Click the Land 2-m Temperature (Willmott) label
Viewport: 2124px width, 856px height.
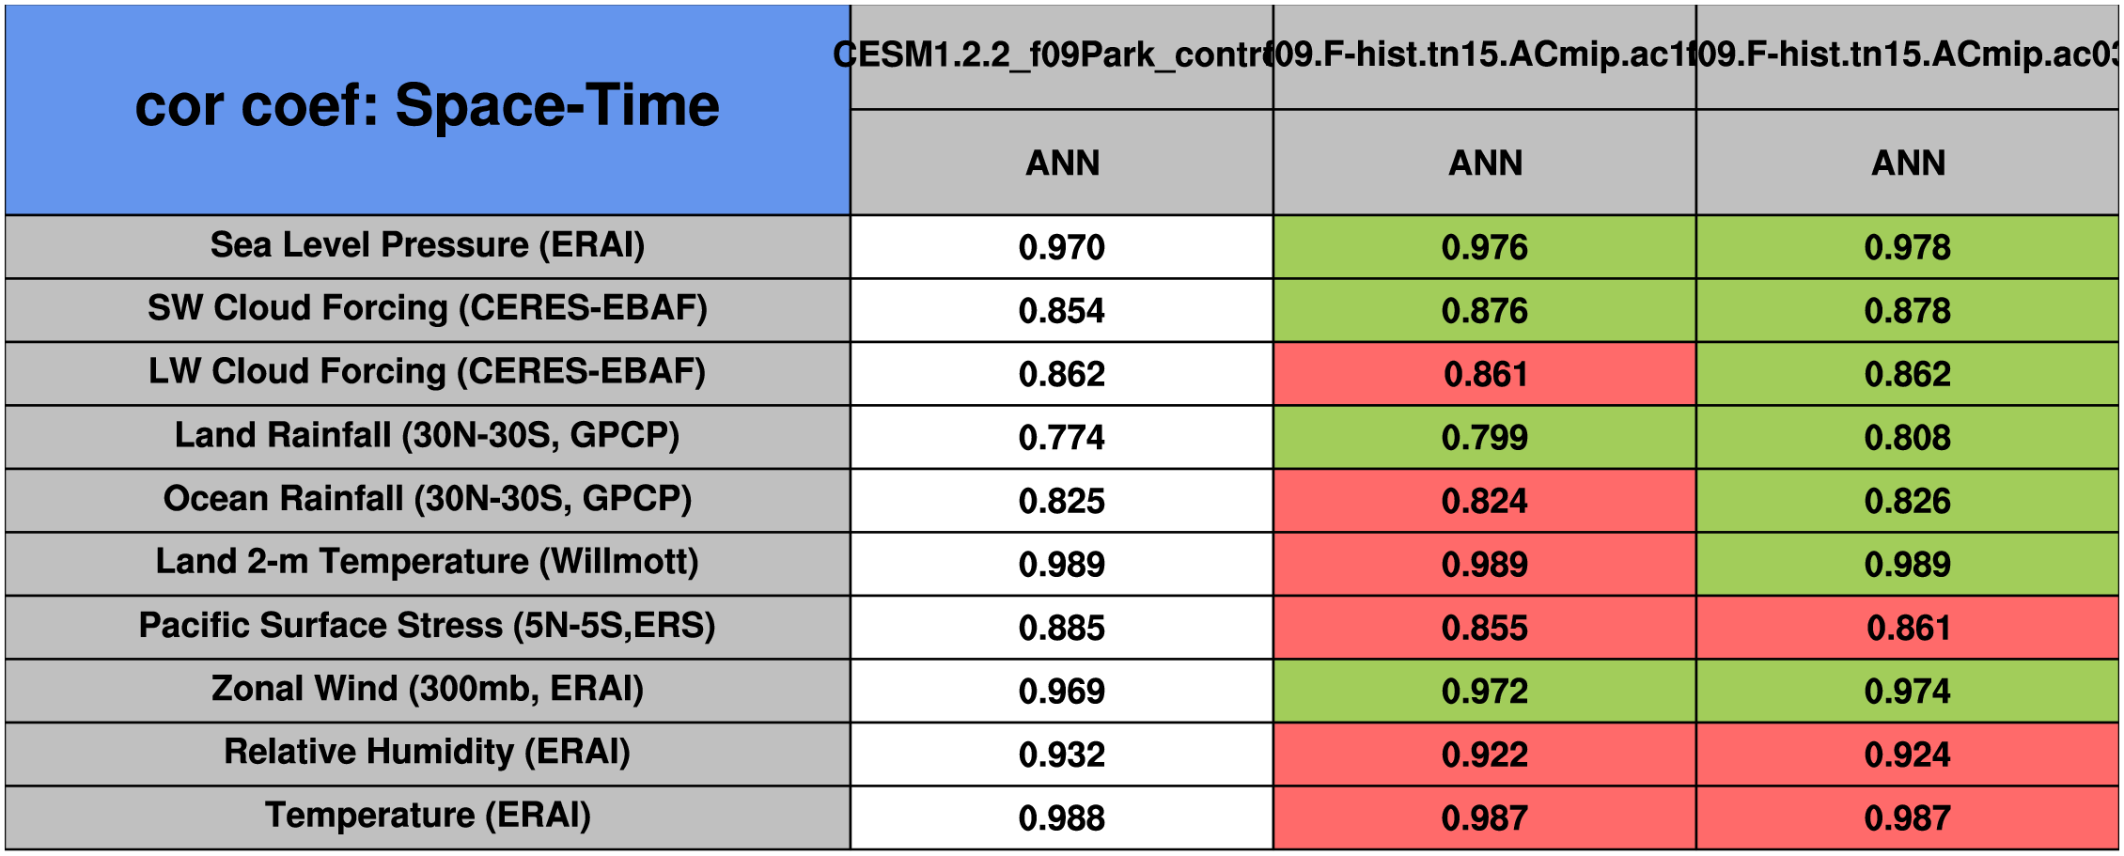pyautogui.click(x=427, y=563)
